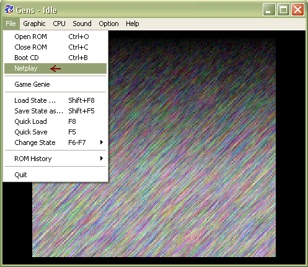Open the Sound menu
This screenshot has height=267, width=308.
pos(82,24)
